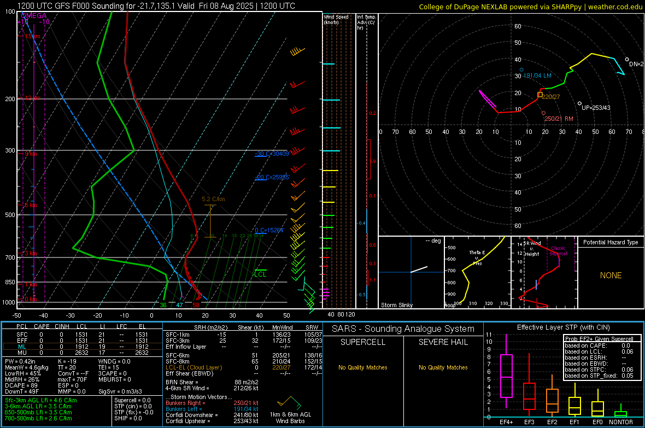Click the LowRH = 45% value
The height and width of the screenshot is (428, 645).
click(x=23, y=373)
